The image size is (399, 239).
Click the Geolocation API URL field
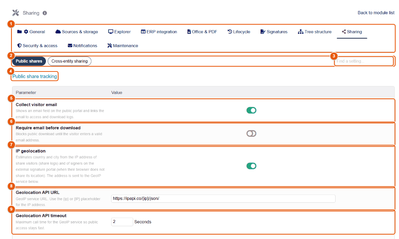point(223,198)
